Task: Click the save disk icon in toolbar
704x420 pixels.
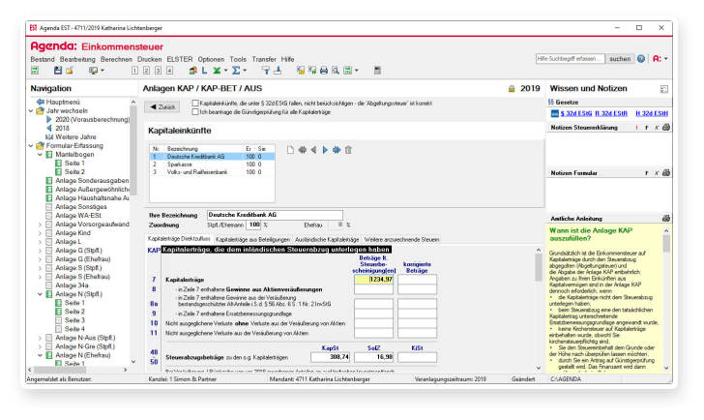Action: point(57,71)
